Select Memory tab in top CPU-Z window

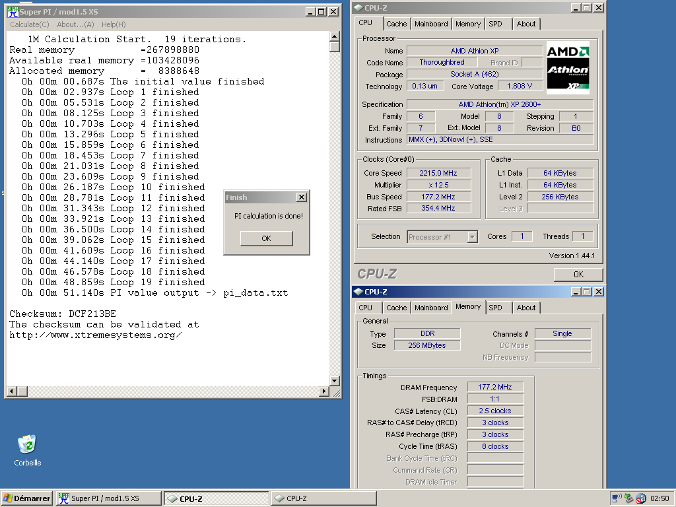[x=468, y=24]
